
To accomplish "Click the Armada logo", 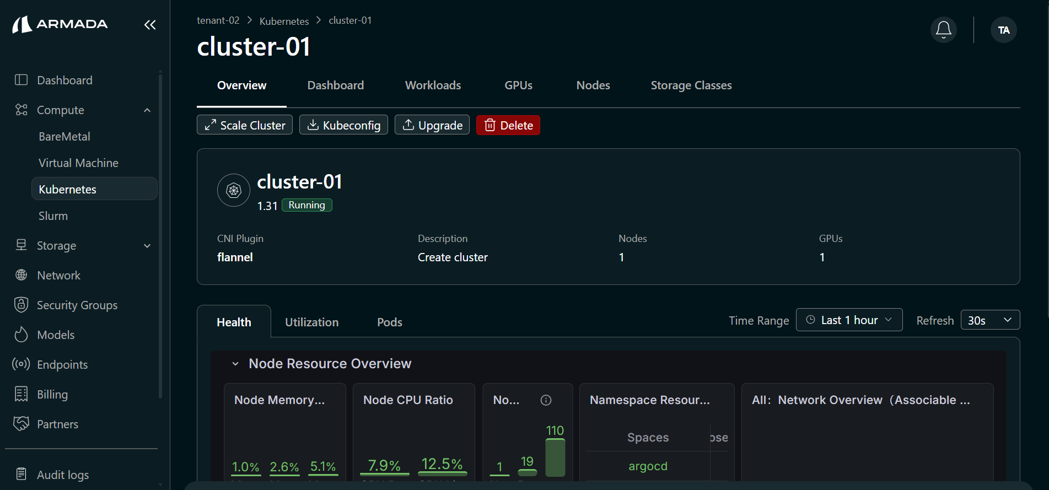I will (x=60, y=24).
